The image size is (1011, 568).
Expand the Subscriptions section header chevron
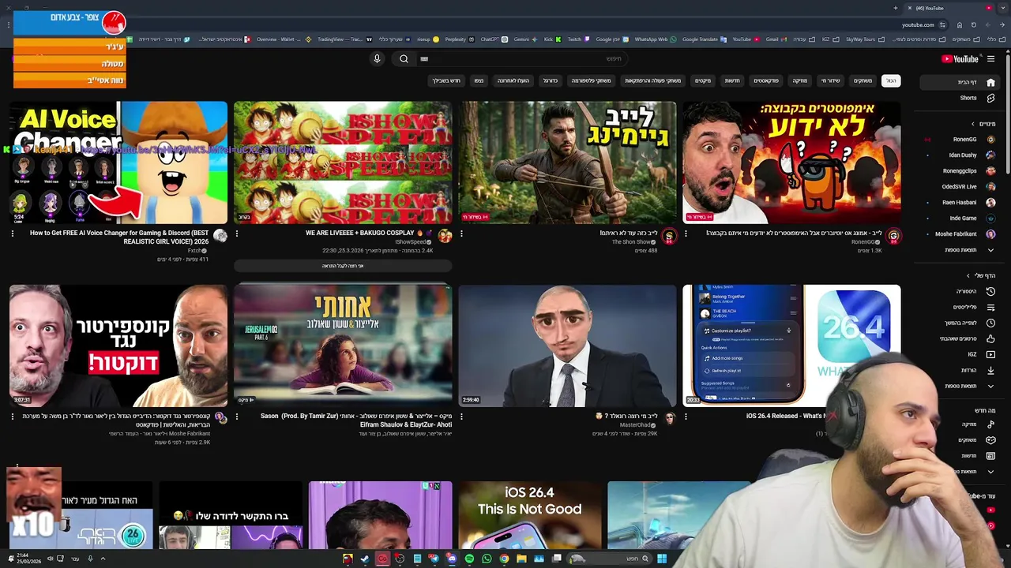point(973,124)
